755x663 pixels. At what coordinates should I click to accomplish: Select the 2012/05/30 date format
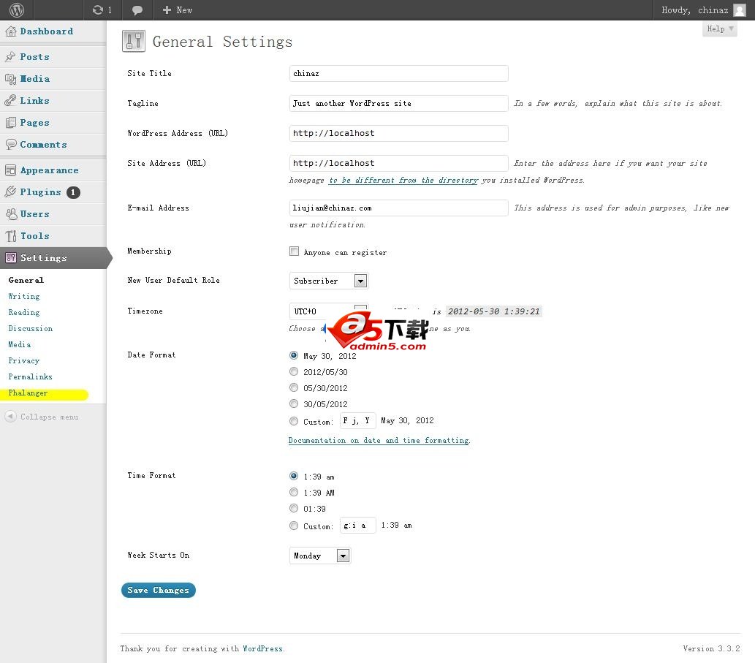coord(295,372)
